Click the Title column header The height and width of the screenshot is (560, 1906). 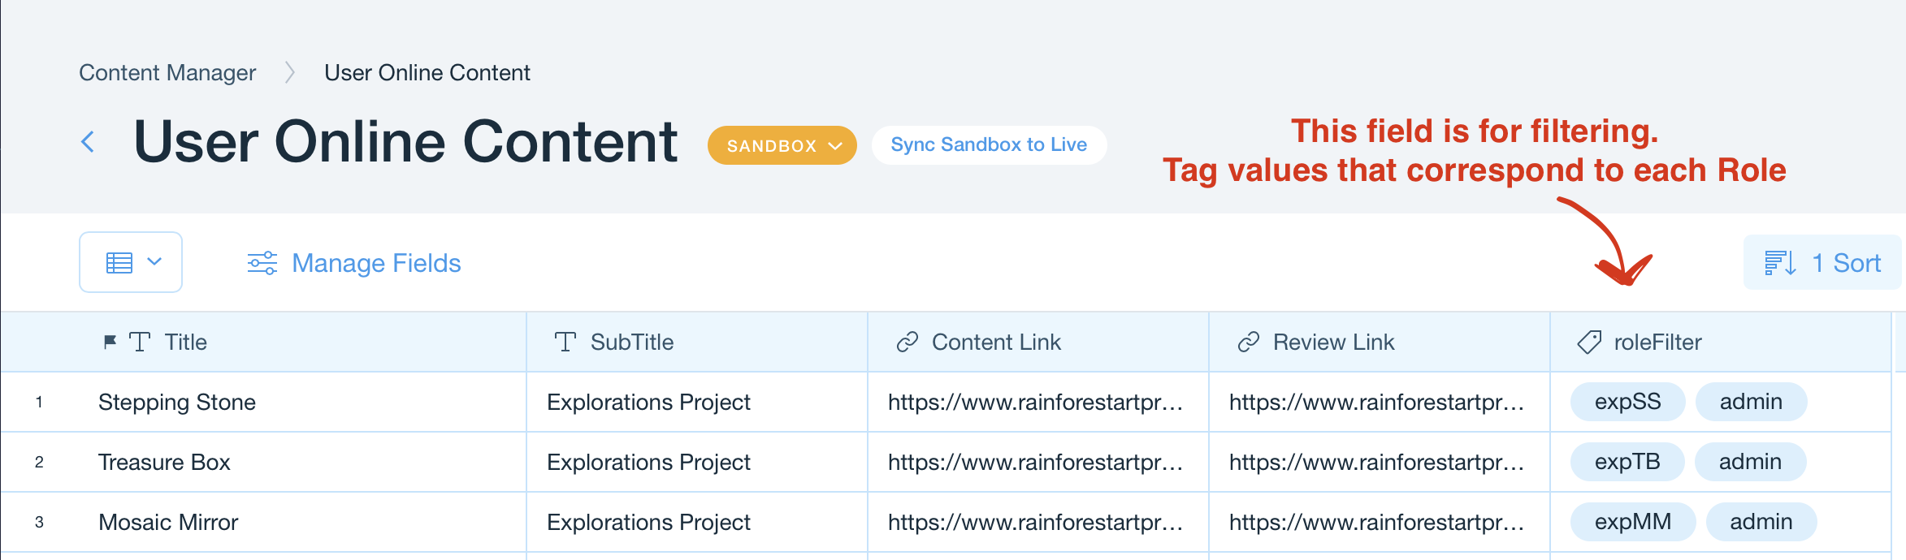click(x=186, y=342)
